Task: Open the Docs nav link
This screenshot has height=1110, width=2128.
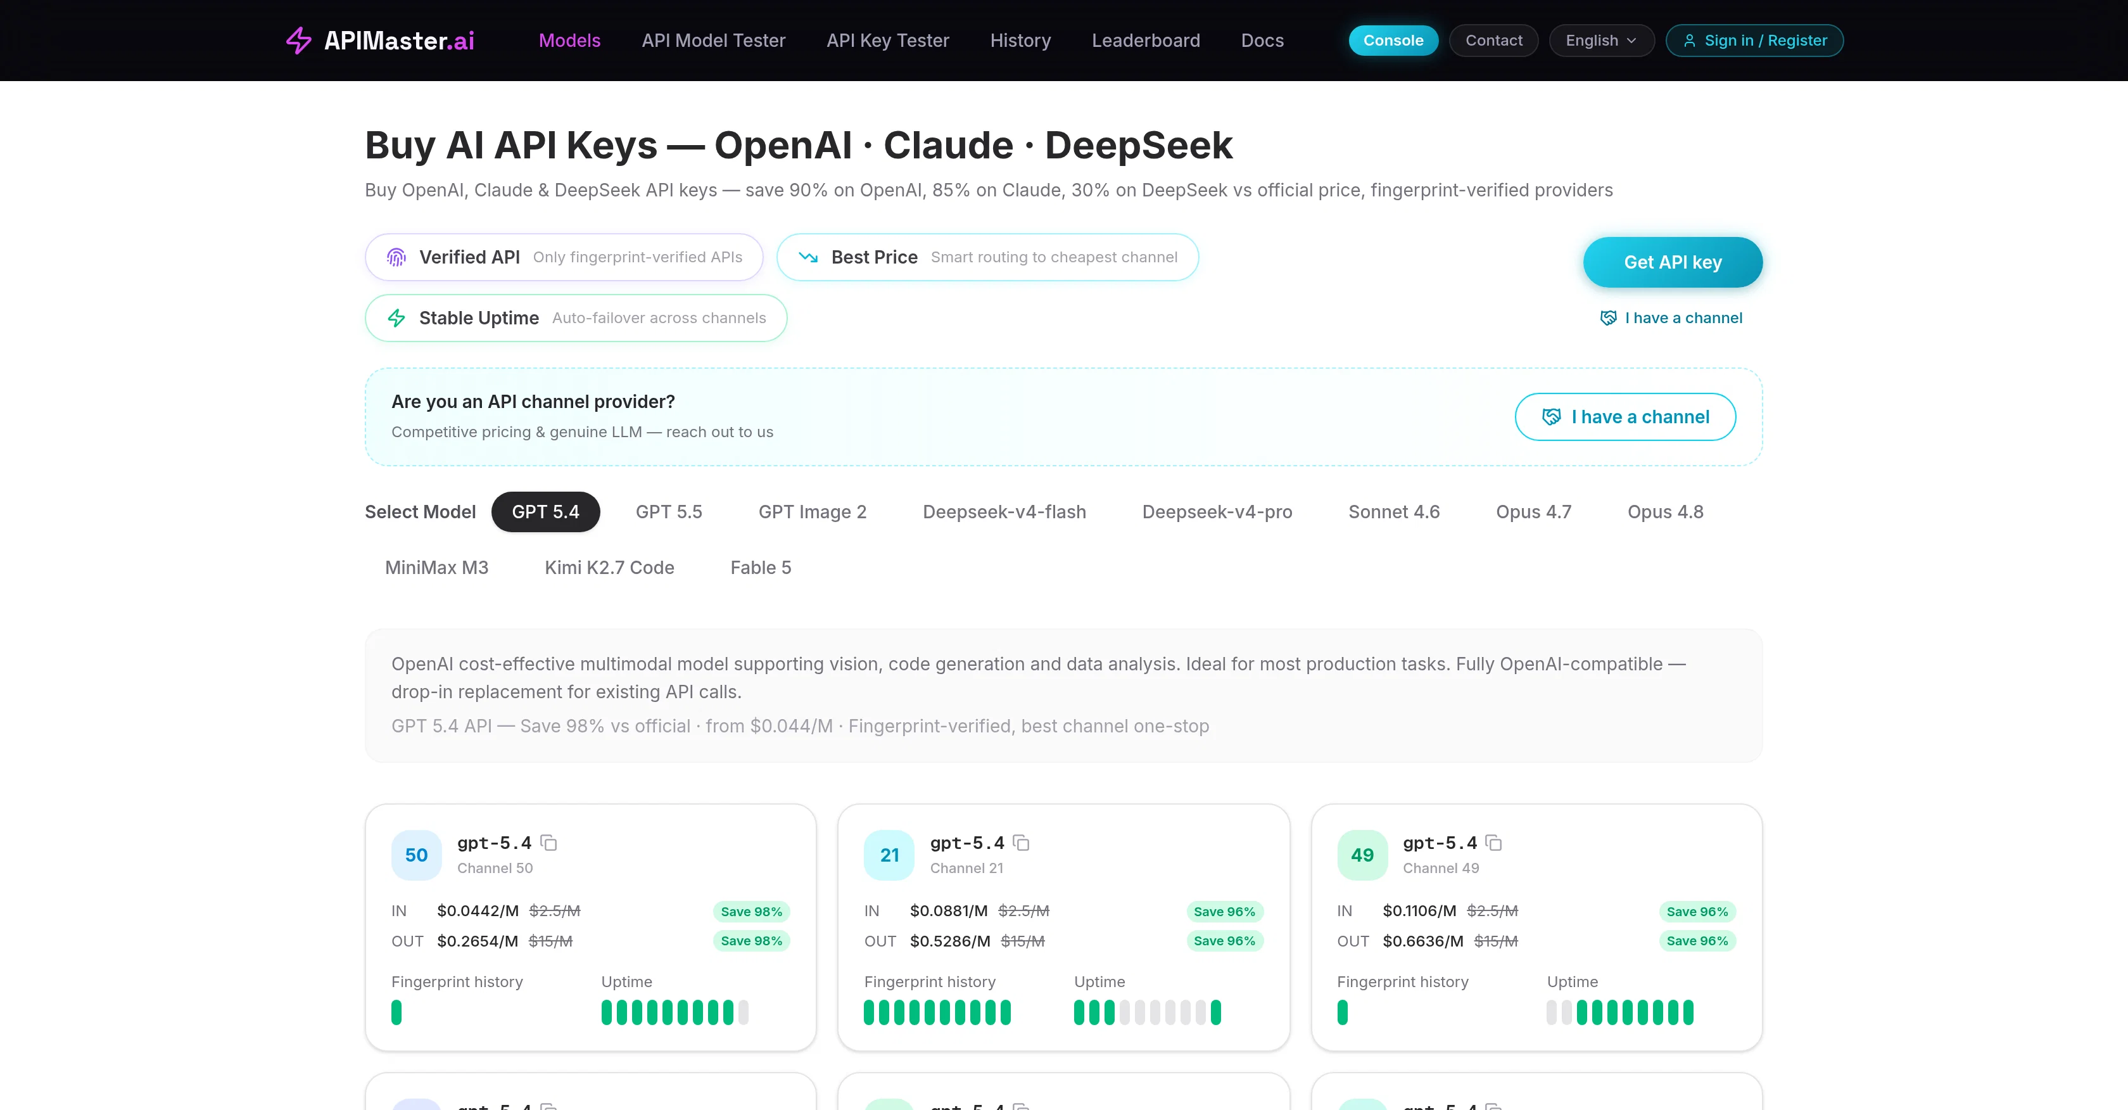Action: pyautogui.click(x=1262, y=41)
